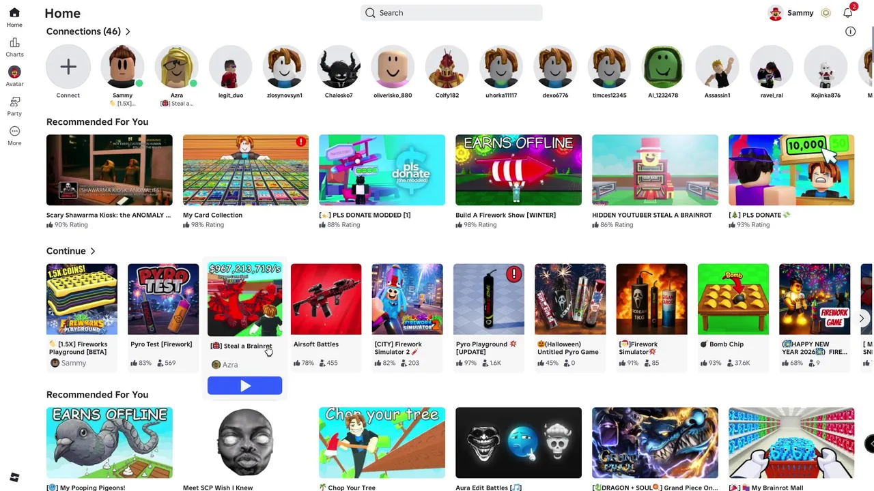Screen dimensions: 874x491
Task: Open the Party sidebar icon
Action: 14,106
